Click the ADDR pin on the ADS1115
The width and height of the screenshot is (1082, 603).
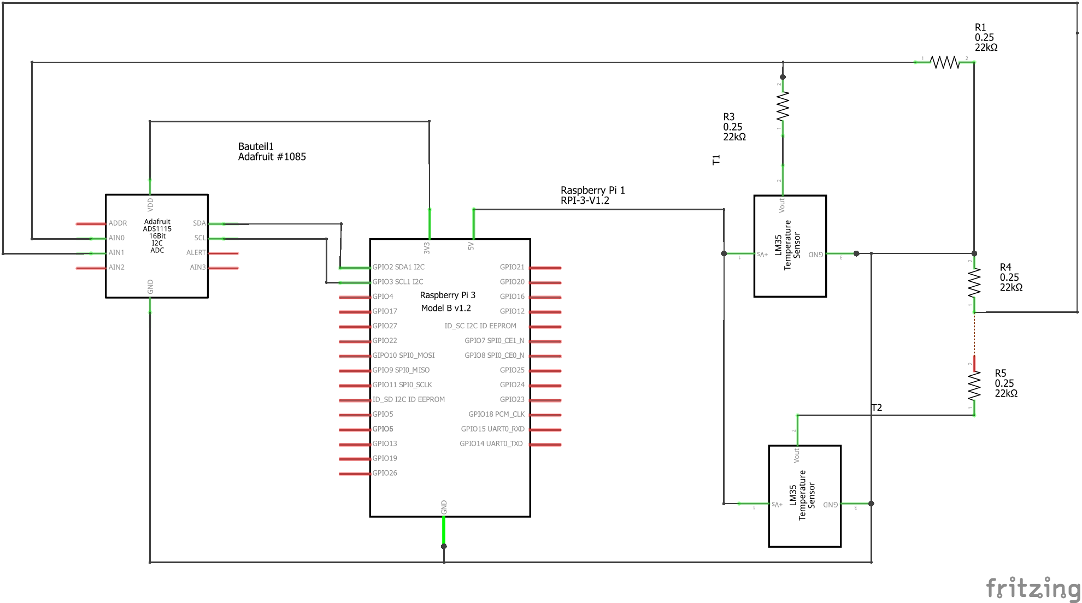(91, 223)
